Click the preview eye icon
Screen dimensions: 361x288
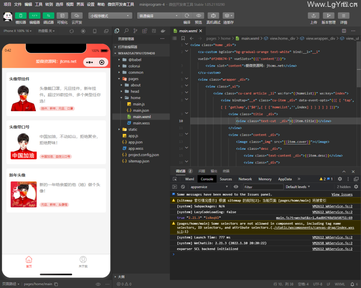(199, 15)
